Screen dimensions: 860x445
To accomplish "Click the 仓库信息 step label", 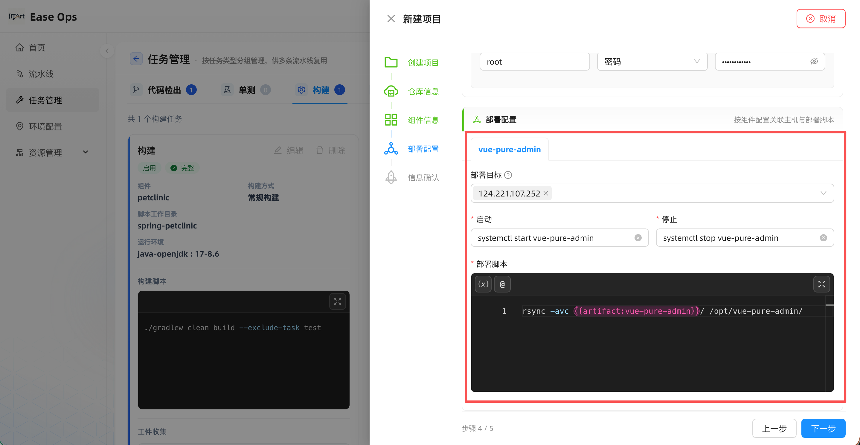I will click(x=423, y=91).
